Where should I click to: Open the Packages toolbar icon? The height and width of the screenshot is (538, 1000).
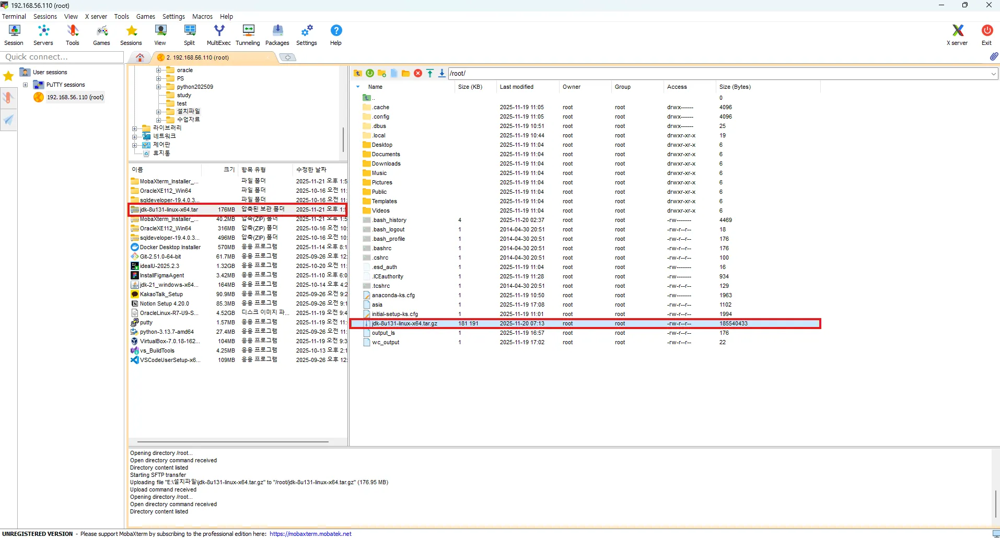pos(277,35)
